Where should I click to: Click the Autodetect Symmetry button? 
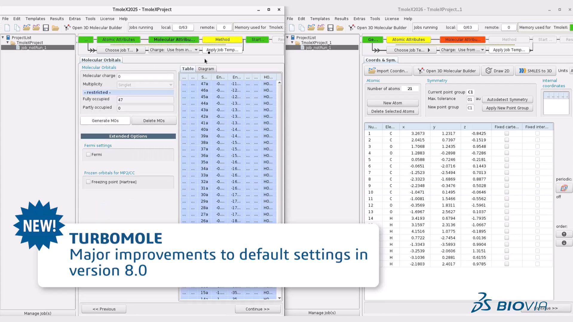[507, 99]
